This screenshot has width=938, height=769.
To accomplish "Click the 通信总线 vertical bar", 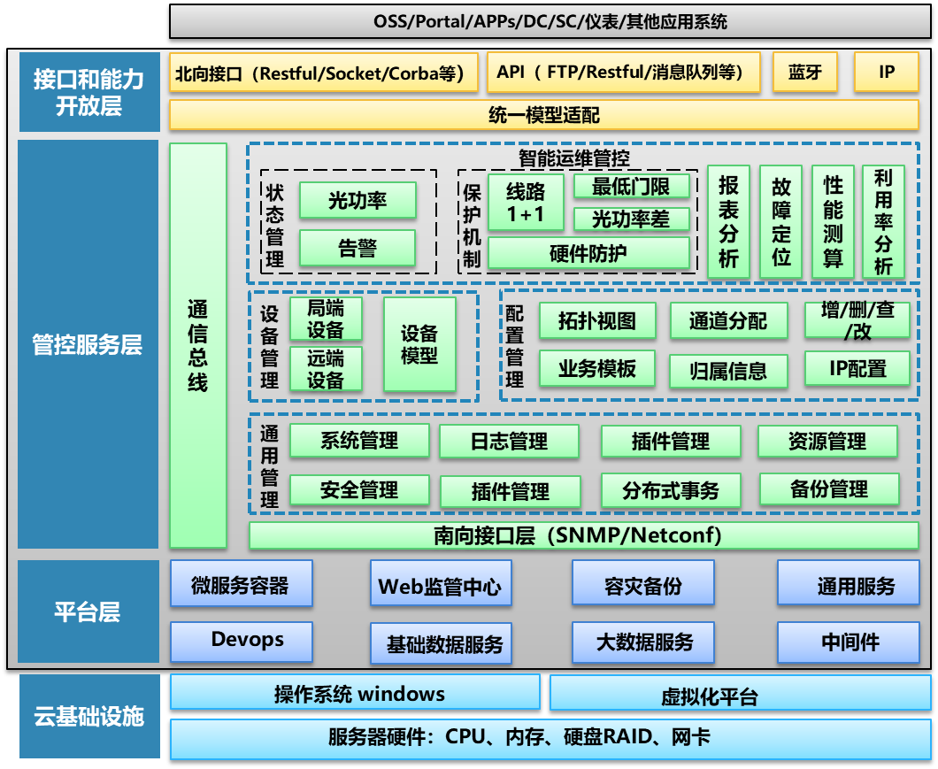I will click(x=198, y=345).
